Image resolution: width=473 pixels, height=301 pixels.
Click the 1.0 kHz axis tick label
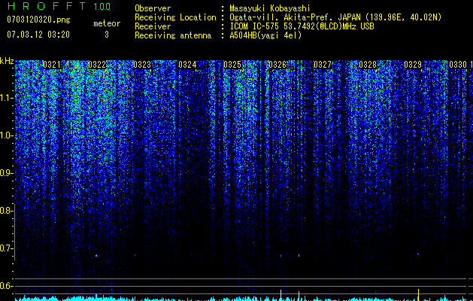click(x=5, y=135)
